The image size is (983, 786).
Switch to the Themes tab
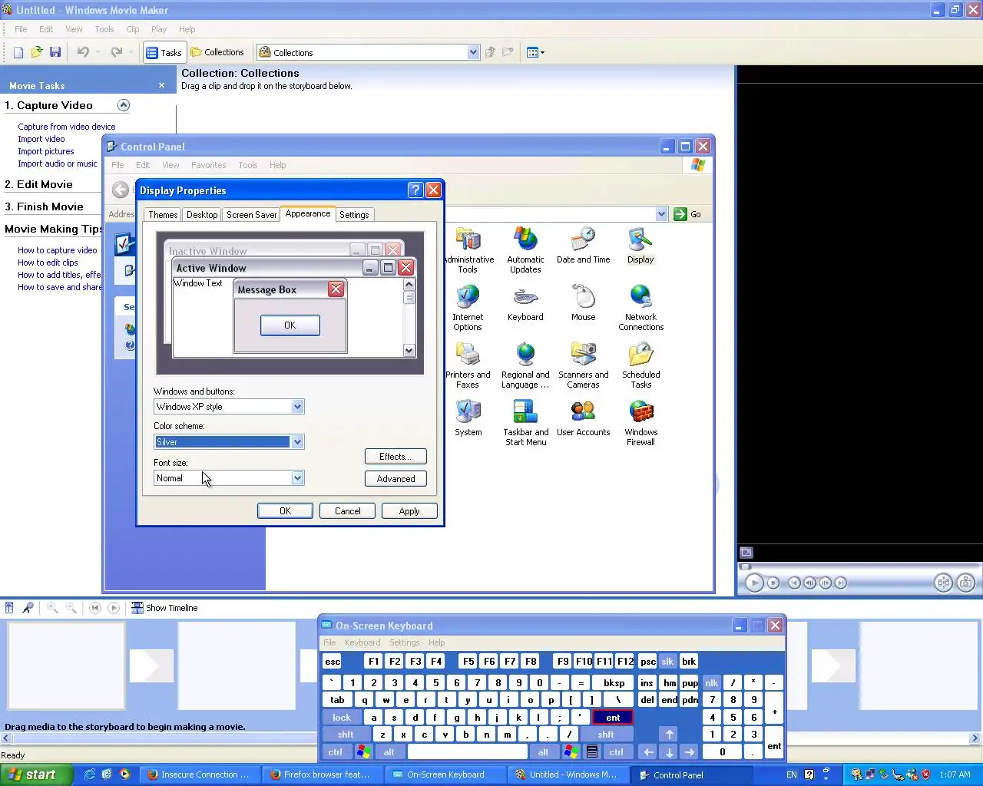click(163, 215)
